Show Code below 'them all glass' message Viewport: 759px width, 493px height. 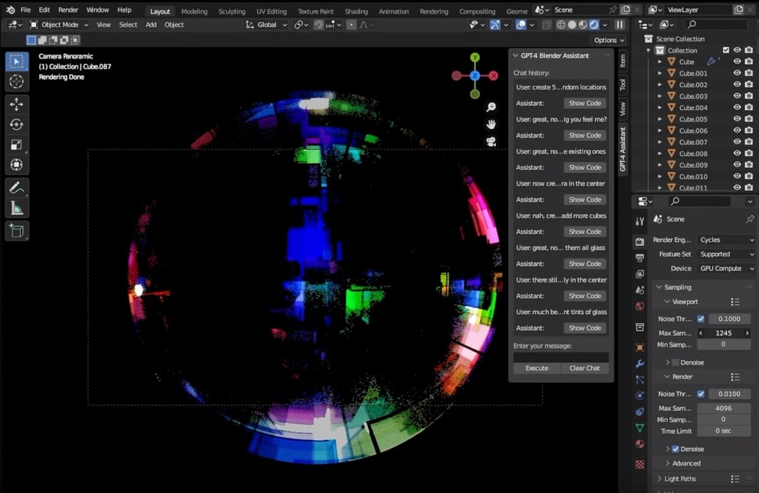[585, 264]
